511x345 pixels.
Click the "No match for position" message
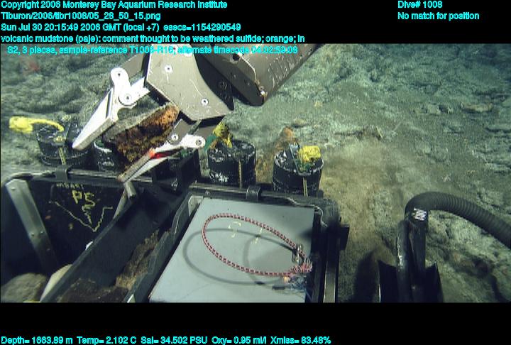pyautogui.click(x=438, y=16)
